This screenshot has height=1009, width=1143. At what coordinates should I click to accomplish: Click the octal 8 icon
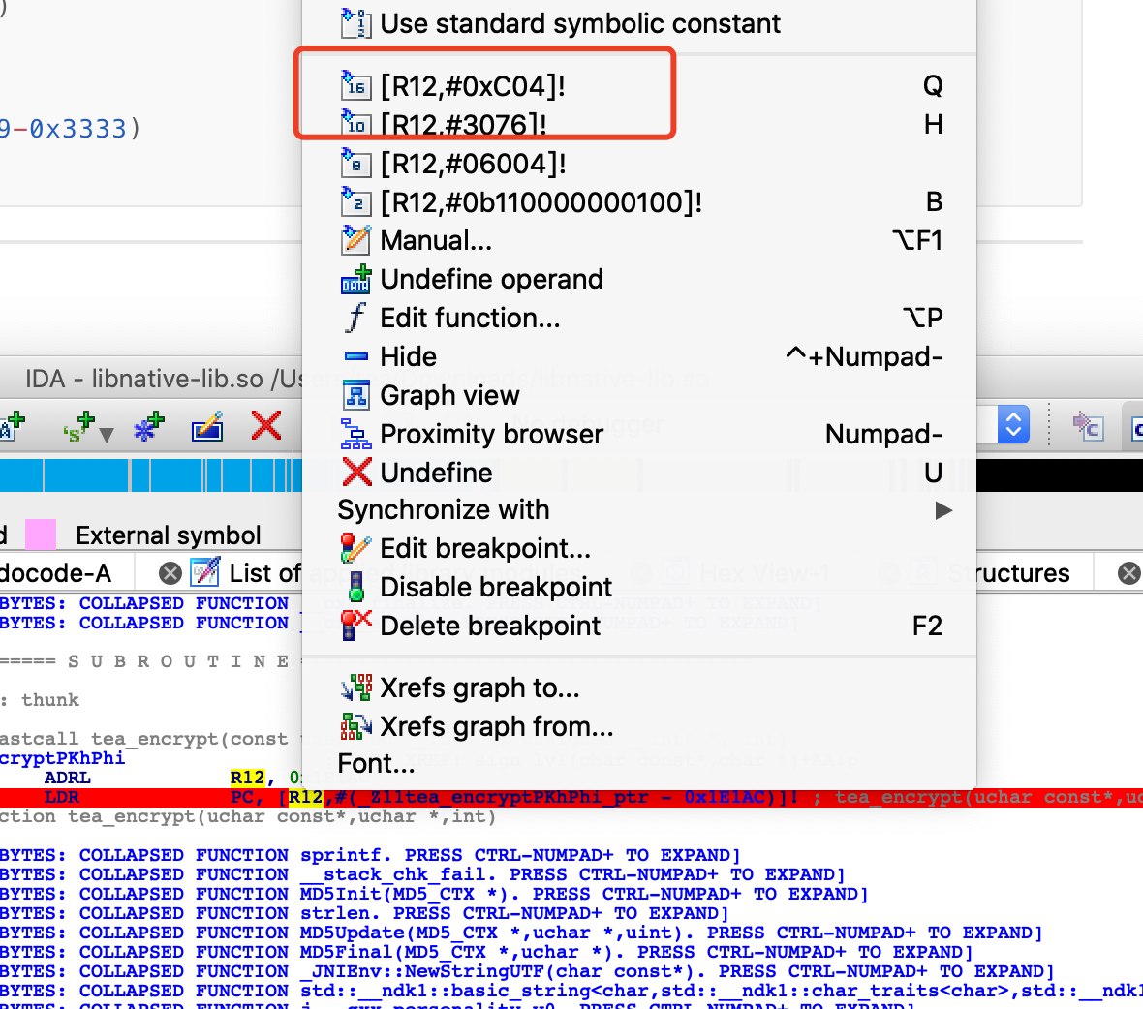[356, 164]
